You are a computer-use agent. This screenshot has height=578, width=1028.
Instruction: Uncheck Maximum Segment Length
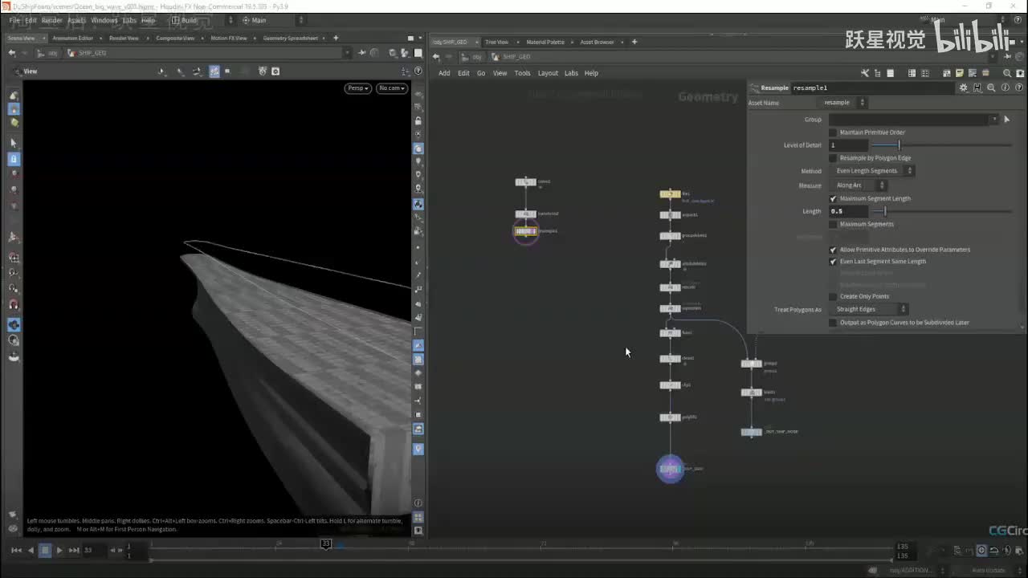pyautogui.click(x=833, y=198)
